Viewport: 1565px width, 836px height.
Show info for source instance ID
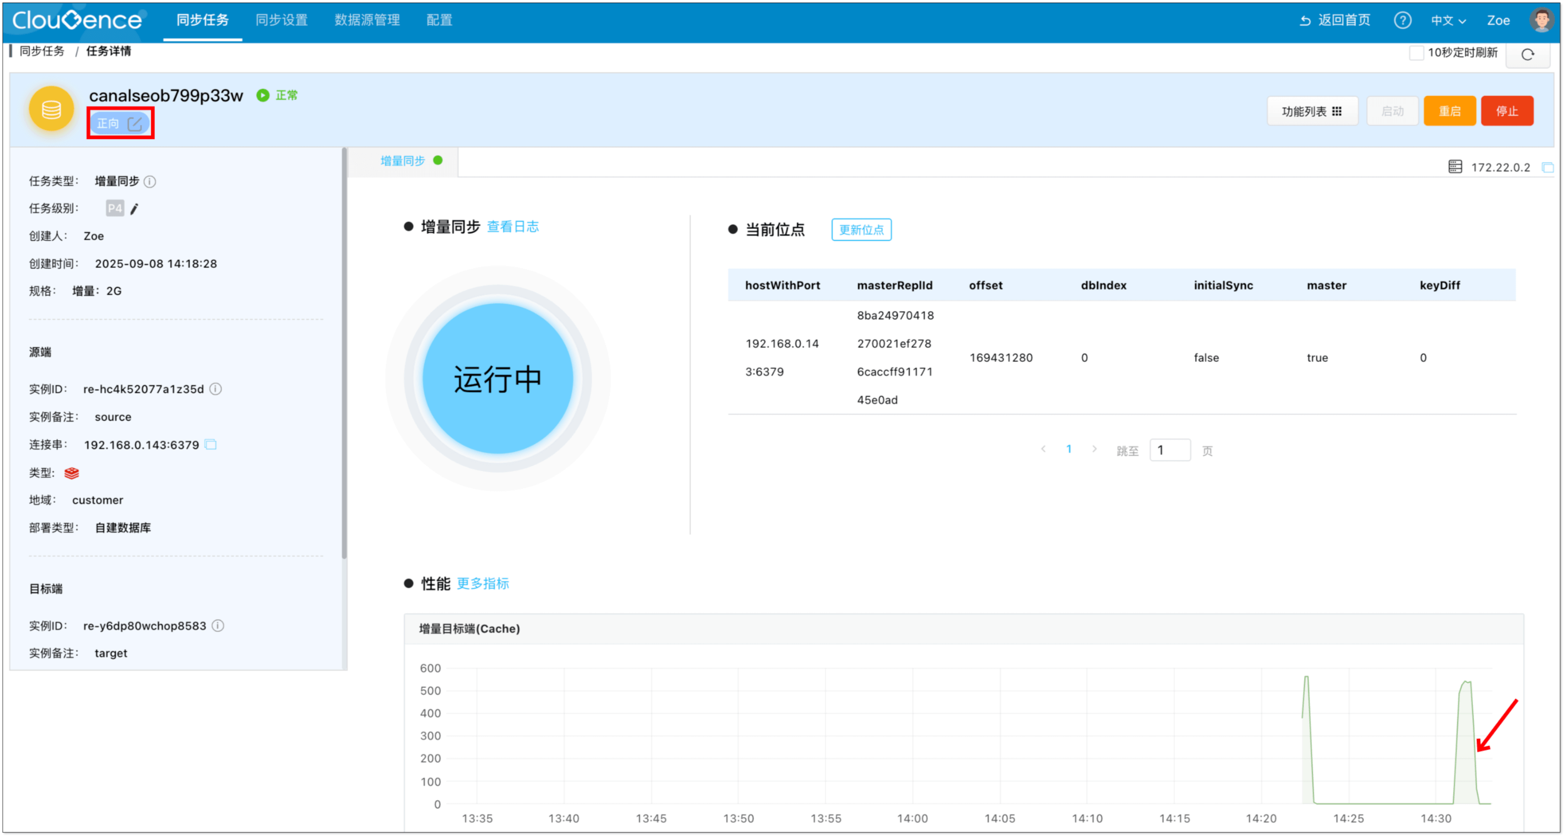(216, 389)
